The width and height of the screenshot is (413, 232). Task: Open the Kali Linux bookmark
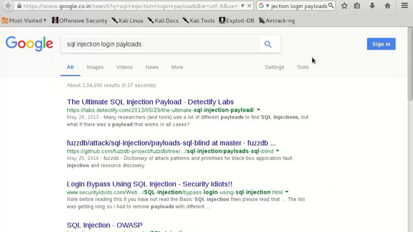tap(127, 21)
